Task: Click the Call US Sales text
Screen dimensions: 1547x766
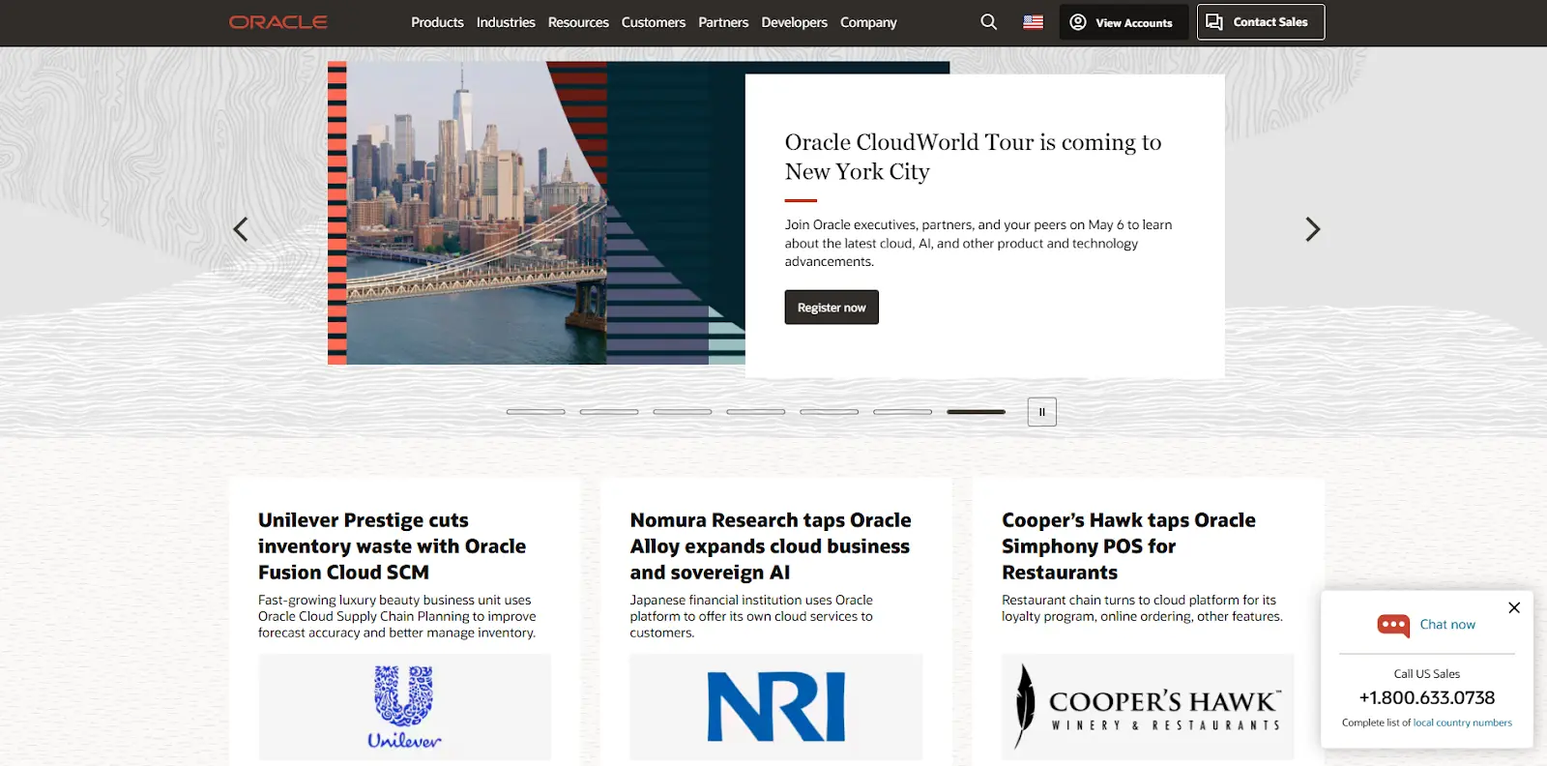Action: pos(1427,674)
